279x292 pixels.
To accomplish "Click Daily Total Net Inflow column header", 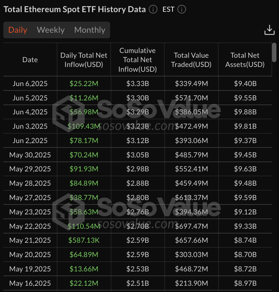I will 84,60.
